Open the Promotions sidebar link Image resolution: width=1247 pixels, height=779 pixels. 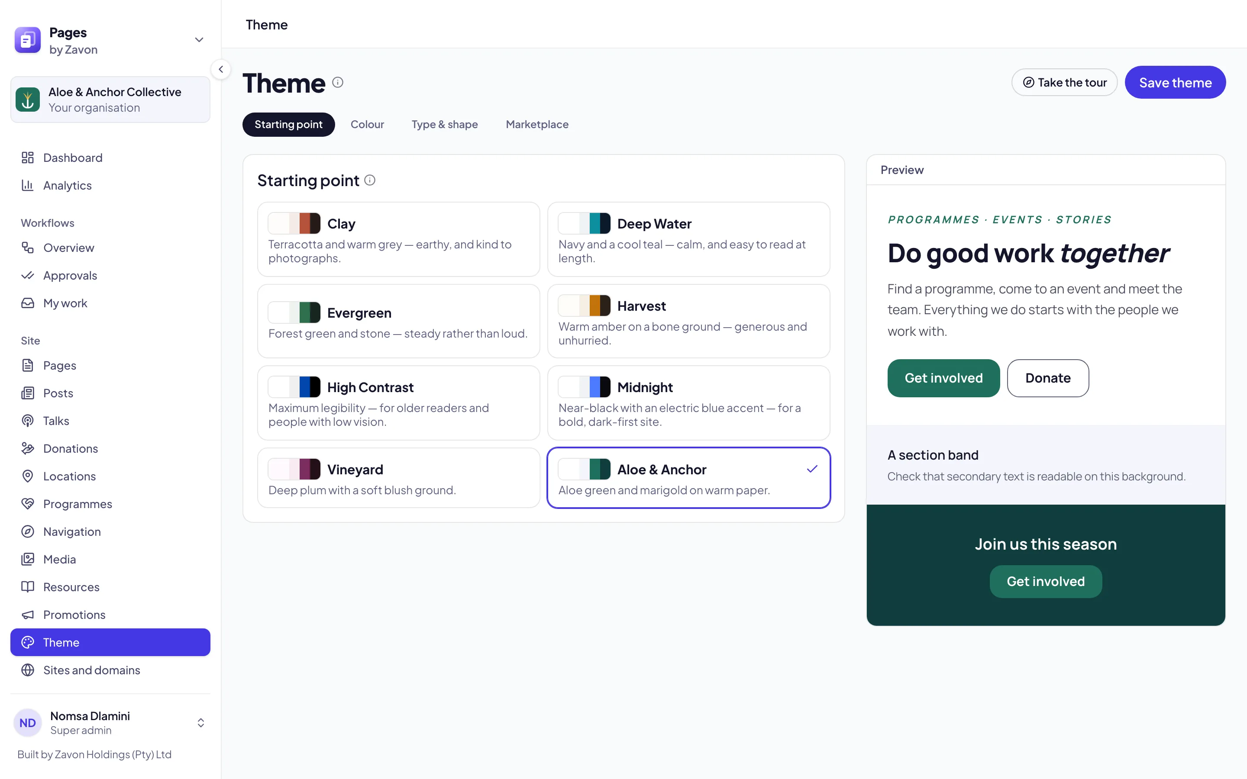click(x=110, y=615)
